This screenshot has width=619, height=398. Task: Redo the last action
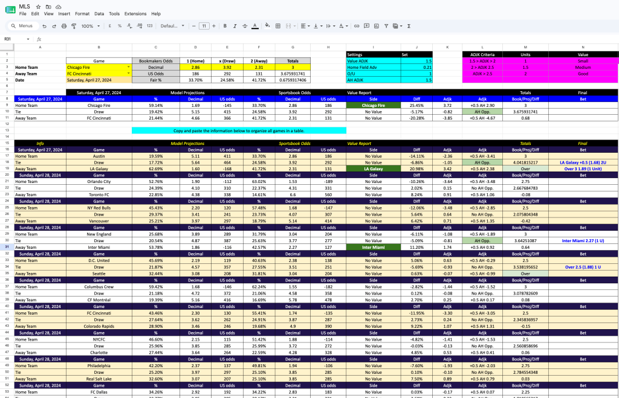tap(54, 26)
